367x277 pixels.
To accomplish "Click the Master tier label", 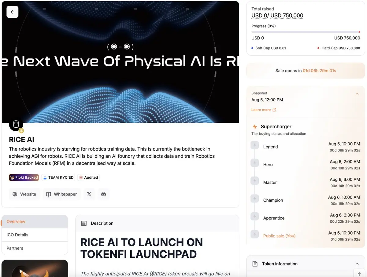I will 270,182.
